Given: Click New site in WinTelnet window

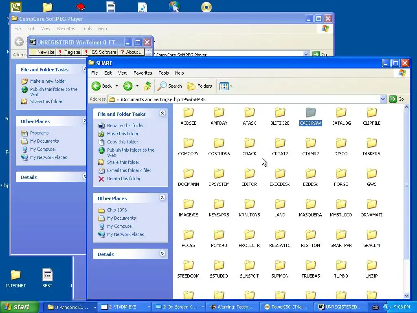Looking at the screenshot, I should click(43, 52).
